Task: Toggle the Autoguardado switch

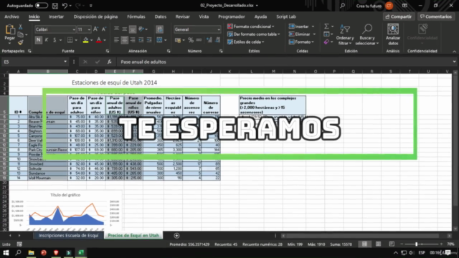Action: pos(42,6)
